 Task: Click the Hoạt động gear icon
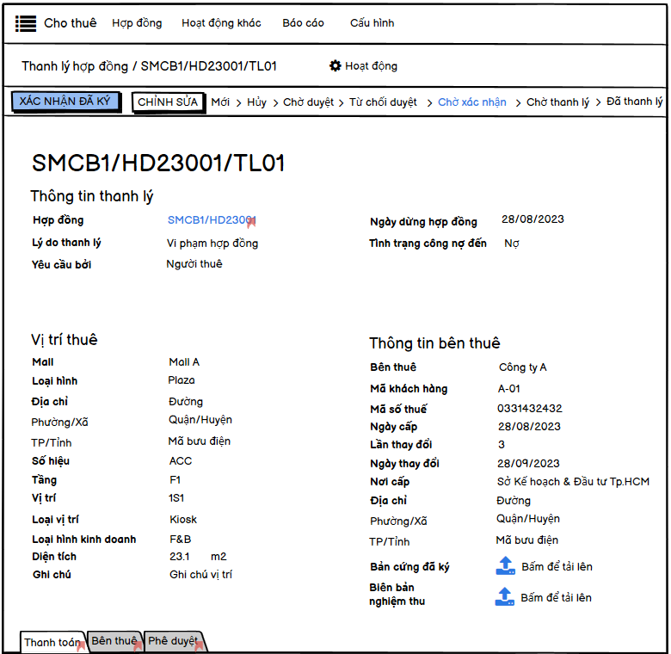[x=335, y=66]
